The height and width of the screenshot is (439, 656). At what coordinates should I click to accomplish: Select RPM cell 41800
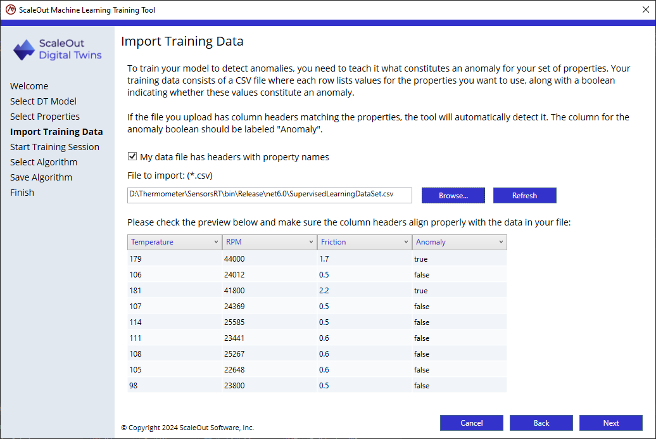click(270, 290)
